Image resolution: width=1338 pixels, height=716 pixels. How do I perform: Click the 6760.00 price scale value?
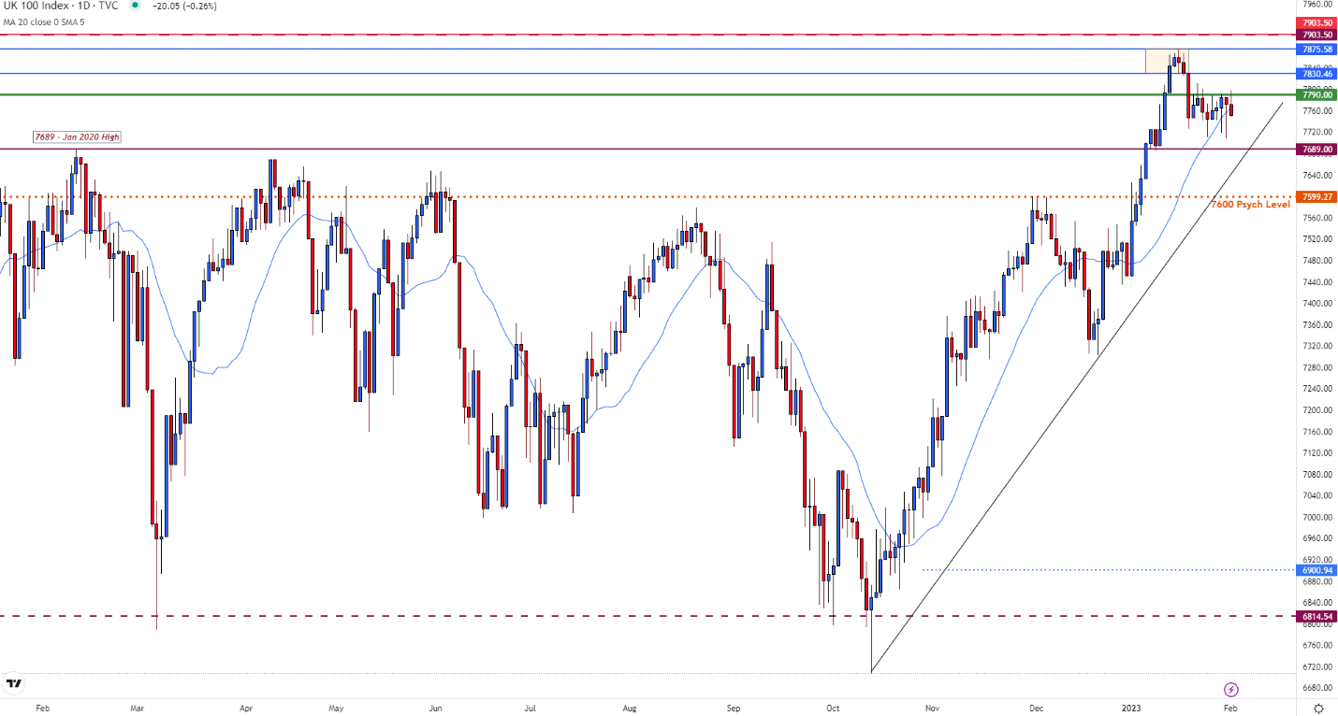click(x=1316, y=646)
